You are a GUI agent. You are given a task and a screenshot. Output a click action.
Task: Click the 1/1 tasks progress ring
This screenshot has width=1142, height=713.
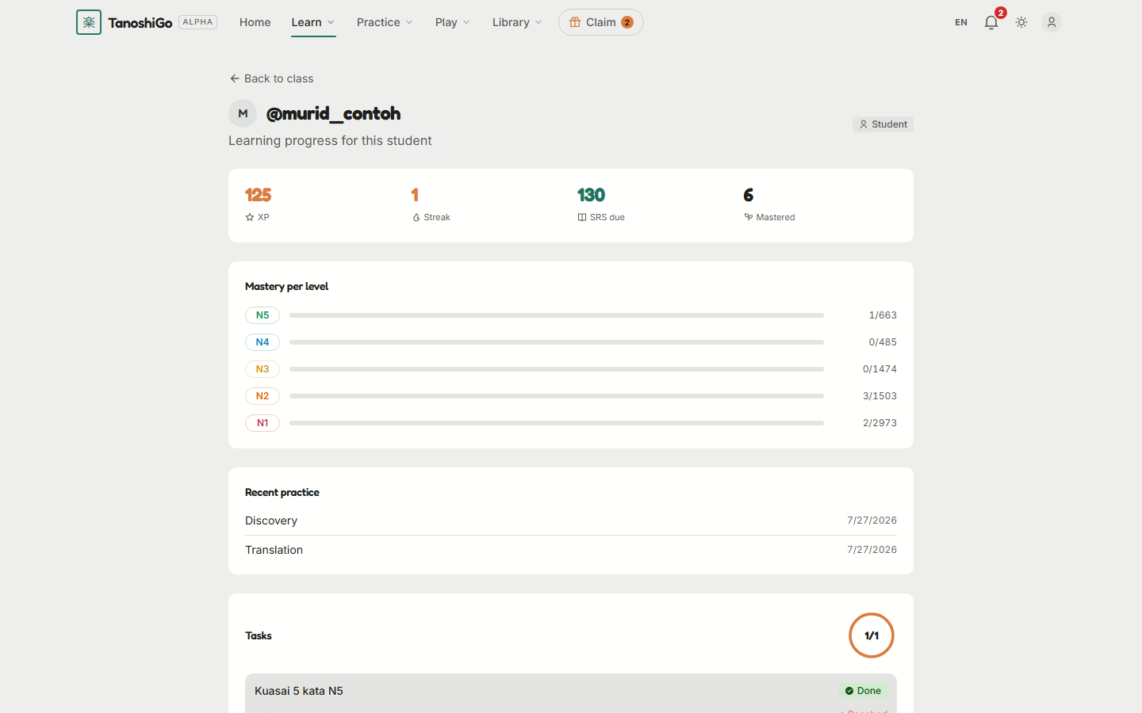tap(872, 635)
